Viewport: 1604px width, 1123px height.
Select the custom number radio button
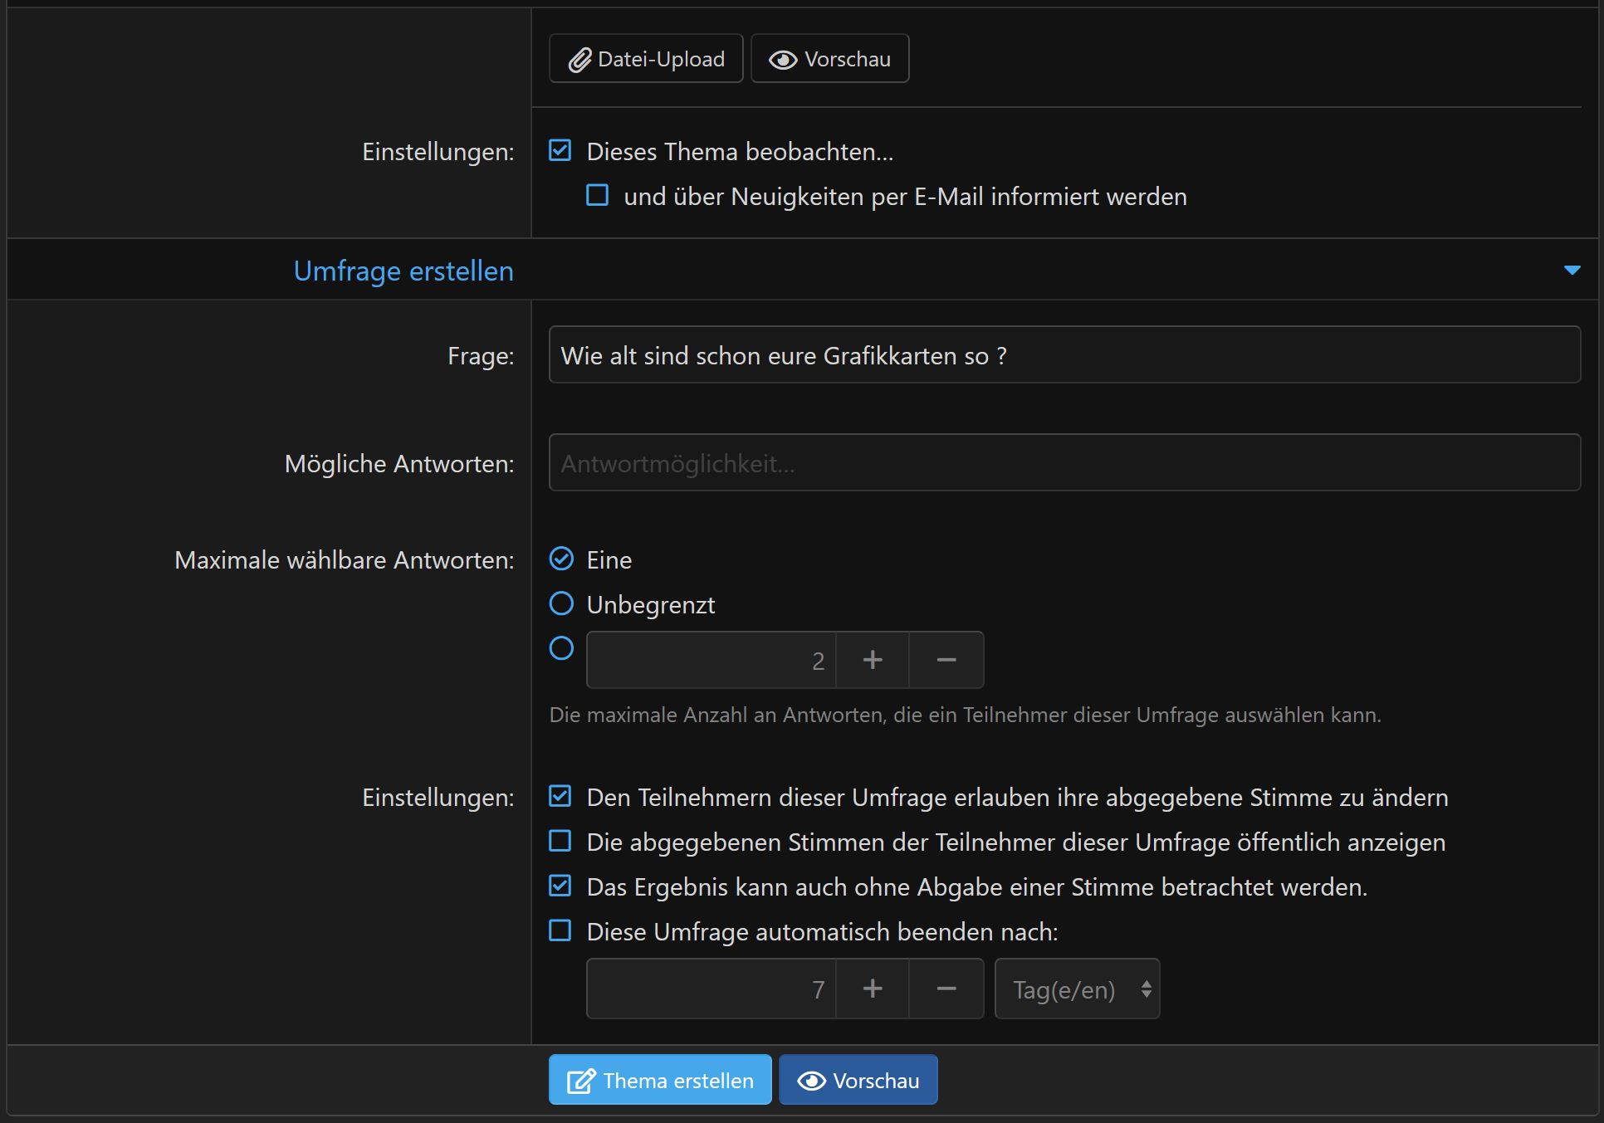[x=562, y=648]
